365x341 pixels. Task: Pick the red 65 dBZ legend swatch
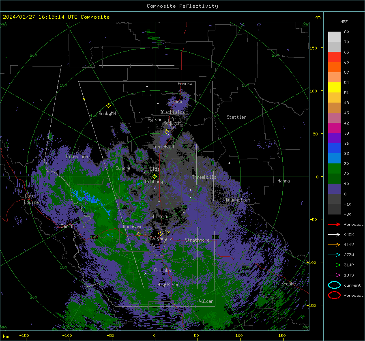pos(334,57)
